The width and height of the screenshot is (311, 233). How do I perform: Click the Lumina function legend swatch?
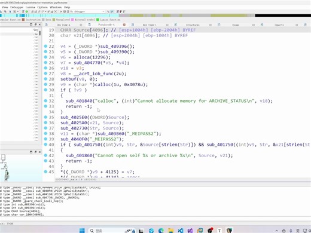[97, 20]
